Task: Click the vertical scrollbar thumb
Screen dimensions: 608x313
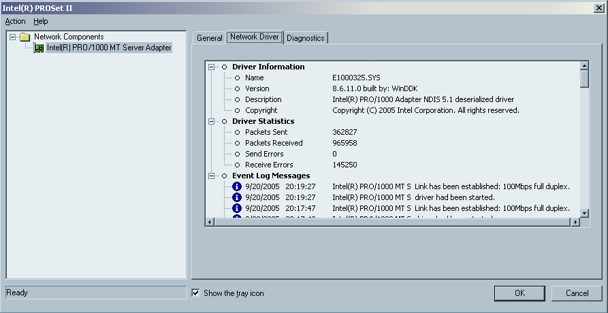Action: [584, 79]
